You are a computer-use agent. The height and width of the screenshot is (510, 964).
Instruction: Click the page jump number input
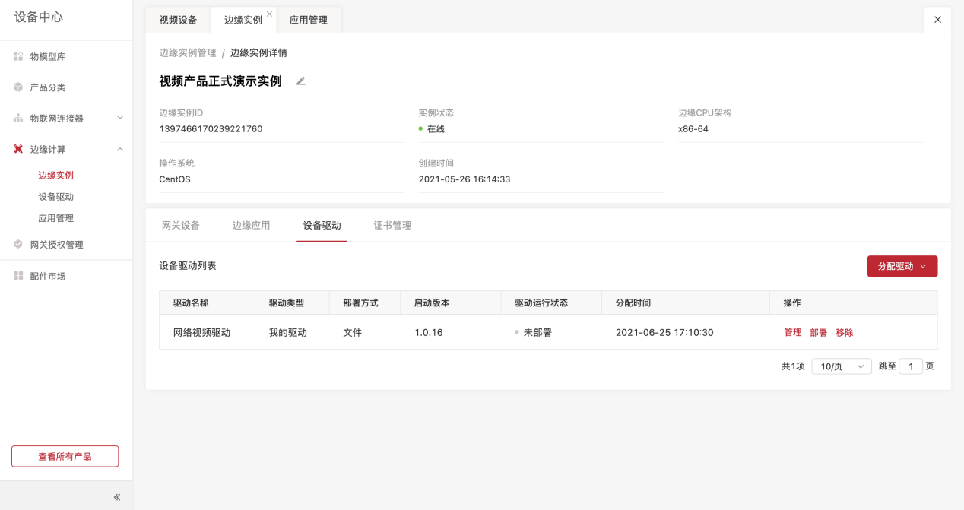click(x=910, y=366)
